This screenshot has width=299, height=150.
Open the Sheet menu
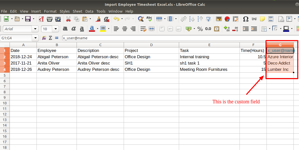(x=77, y=11)
